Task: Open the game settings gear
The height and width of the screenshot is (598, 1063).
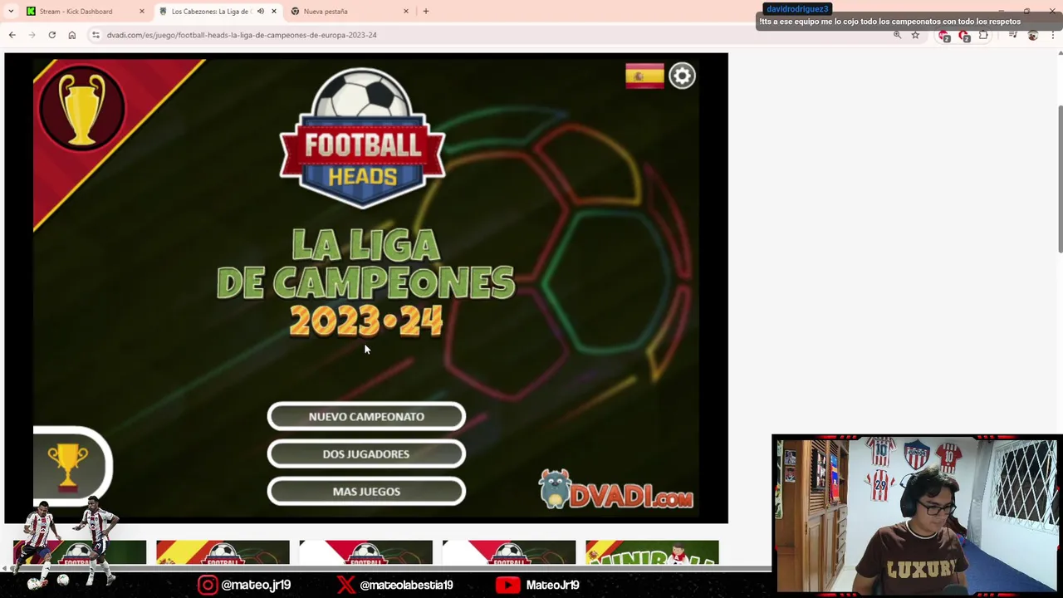Action: [682, 76]
